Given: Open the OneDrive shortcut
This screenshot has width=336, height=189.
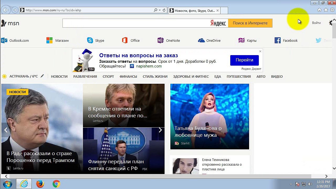Looking at the screenshot, I should click(209, 40).
